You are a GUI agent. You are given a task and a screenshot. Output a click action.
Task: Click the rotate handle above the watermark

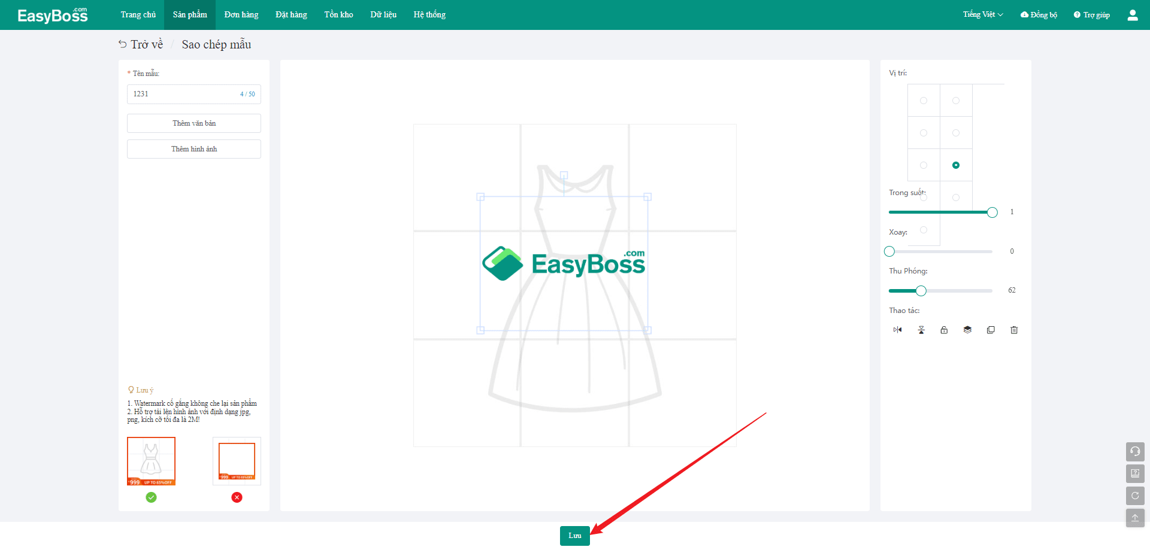tap(564, 175)
